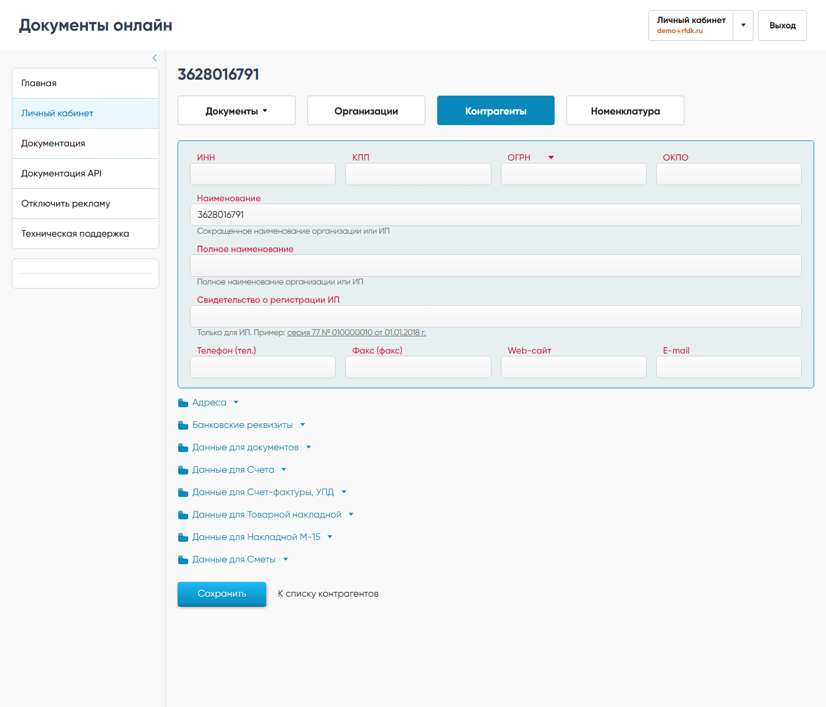Viewport: 826px width, 707px height.
Task: Click into the Наименование field
Action: pos(496,215)
